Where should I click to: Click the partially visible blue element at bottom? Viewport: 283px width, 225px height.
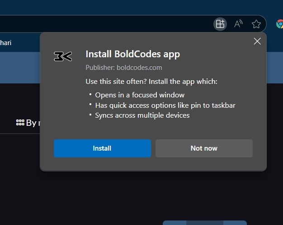204,222
